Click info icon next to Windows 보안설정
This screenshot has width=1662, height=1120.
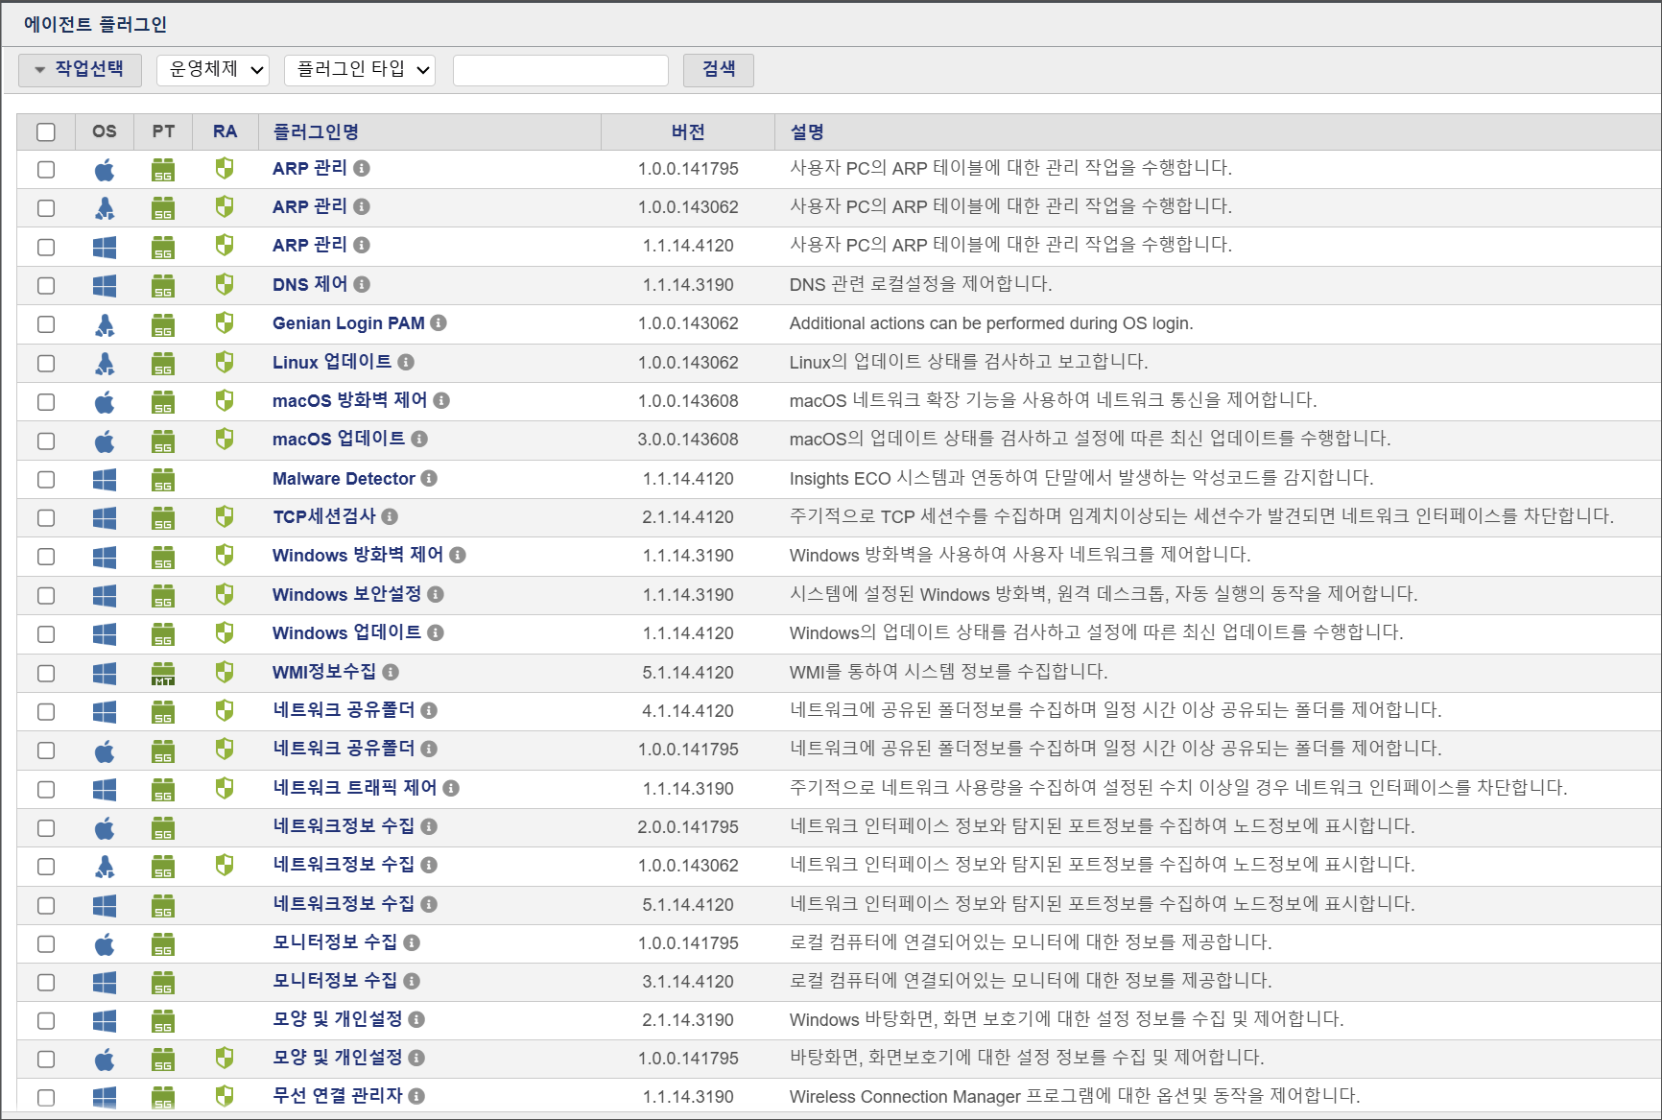[x=436, y=595]
